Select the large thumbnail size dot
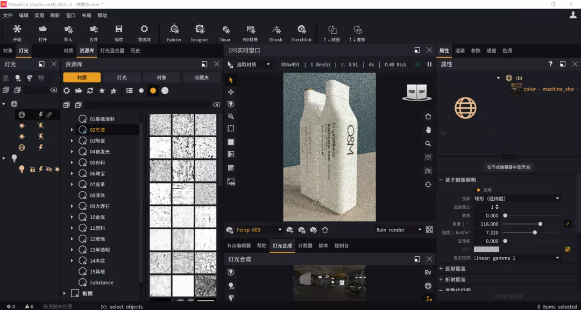This screenshot has height=310, width=581. 165,90
